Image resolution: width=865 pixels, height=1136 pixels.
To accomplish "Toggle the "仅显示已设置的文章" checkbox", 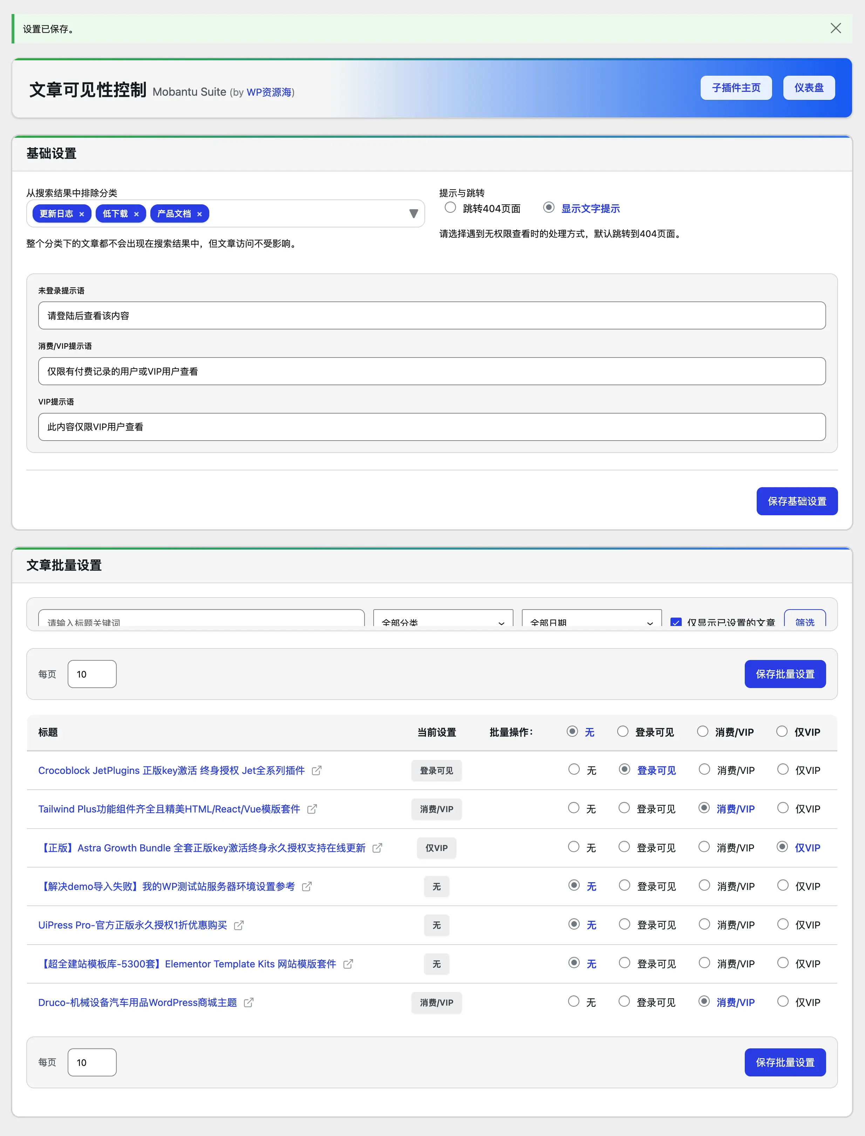I will (x=675, y=623).
